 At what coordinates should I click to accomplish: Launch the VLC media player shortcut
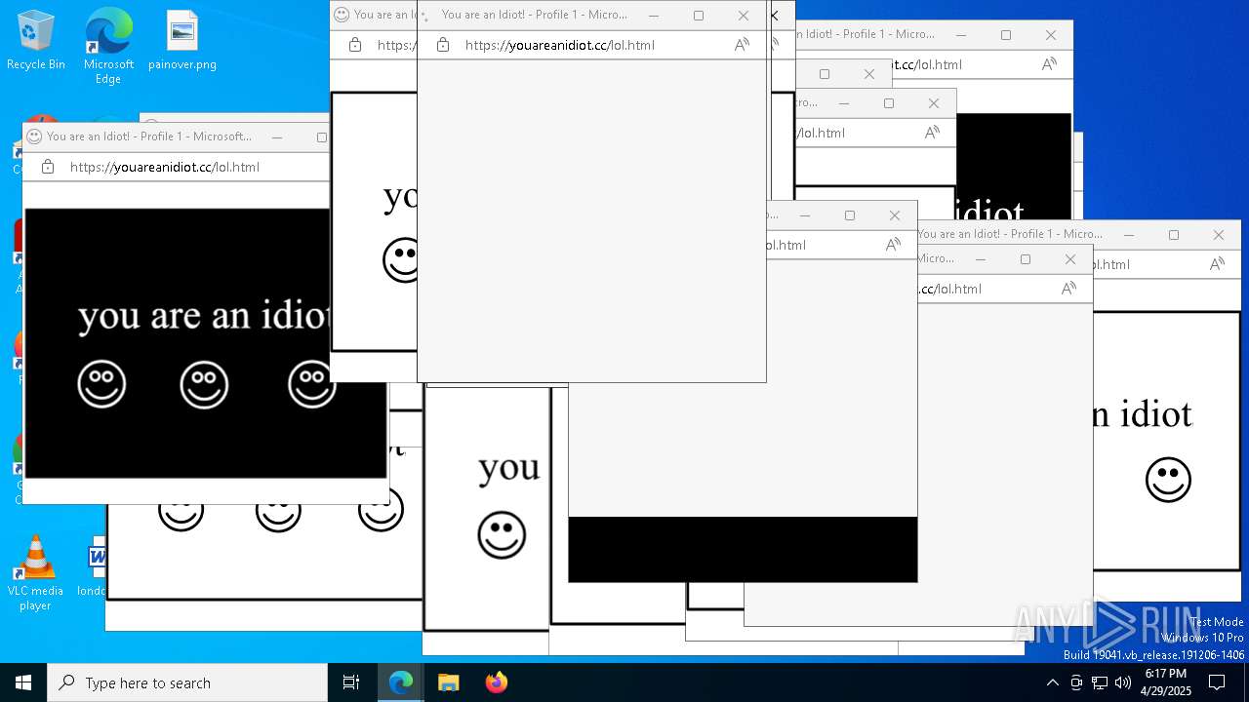coord(35,573)
